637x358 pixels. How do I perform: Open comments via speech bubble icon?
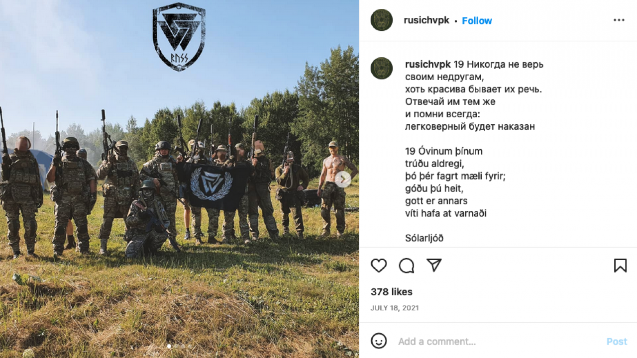407,266
